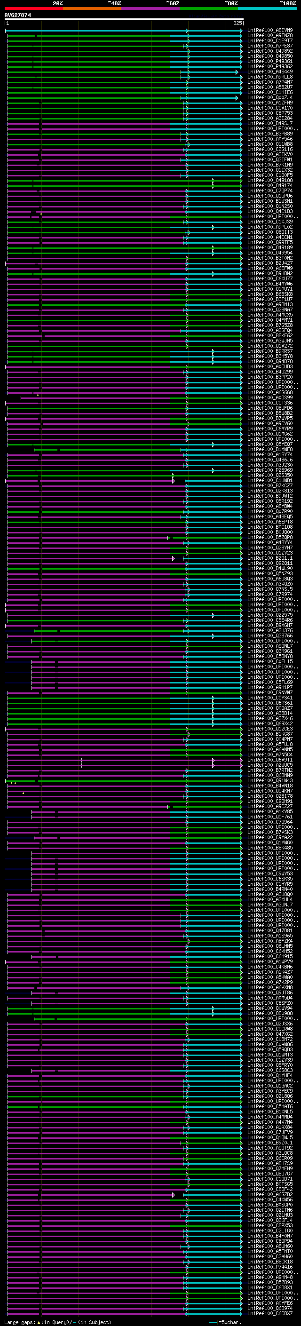Viewport: 301px width, 1326px height.
Task: Click the UniRef100_A9RLL8 label
Action: click(270, 77)
